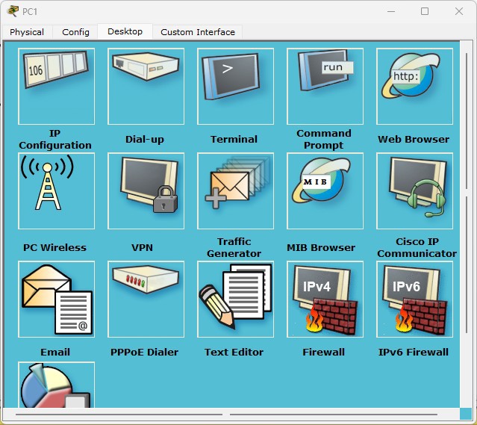Open the PC Wireless tower icon
Viewport: 477px width, 425px height.
[56, 191]
